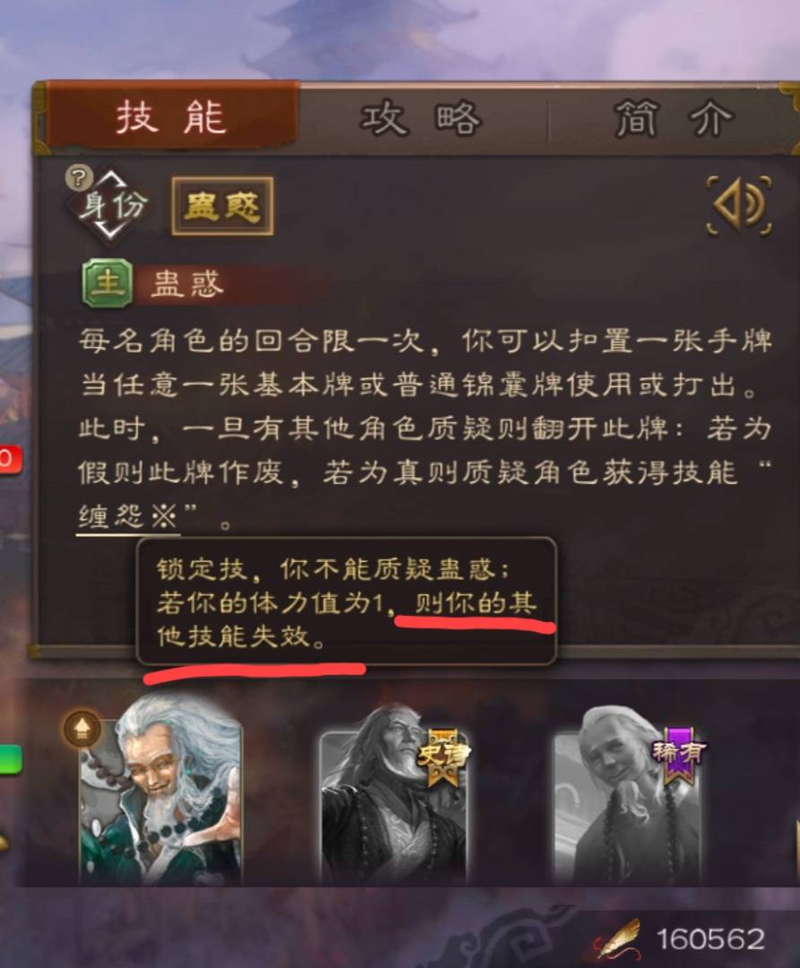
Task: Play the skill voice audio icon
Action: [739, 205]
